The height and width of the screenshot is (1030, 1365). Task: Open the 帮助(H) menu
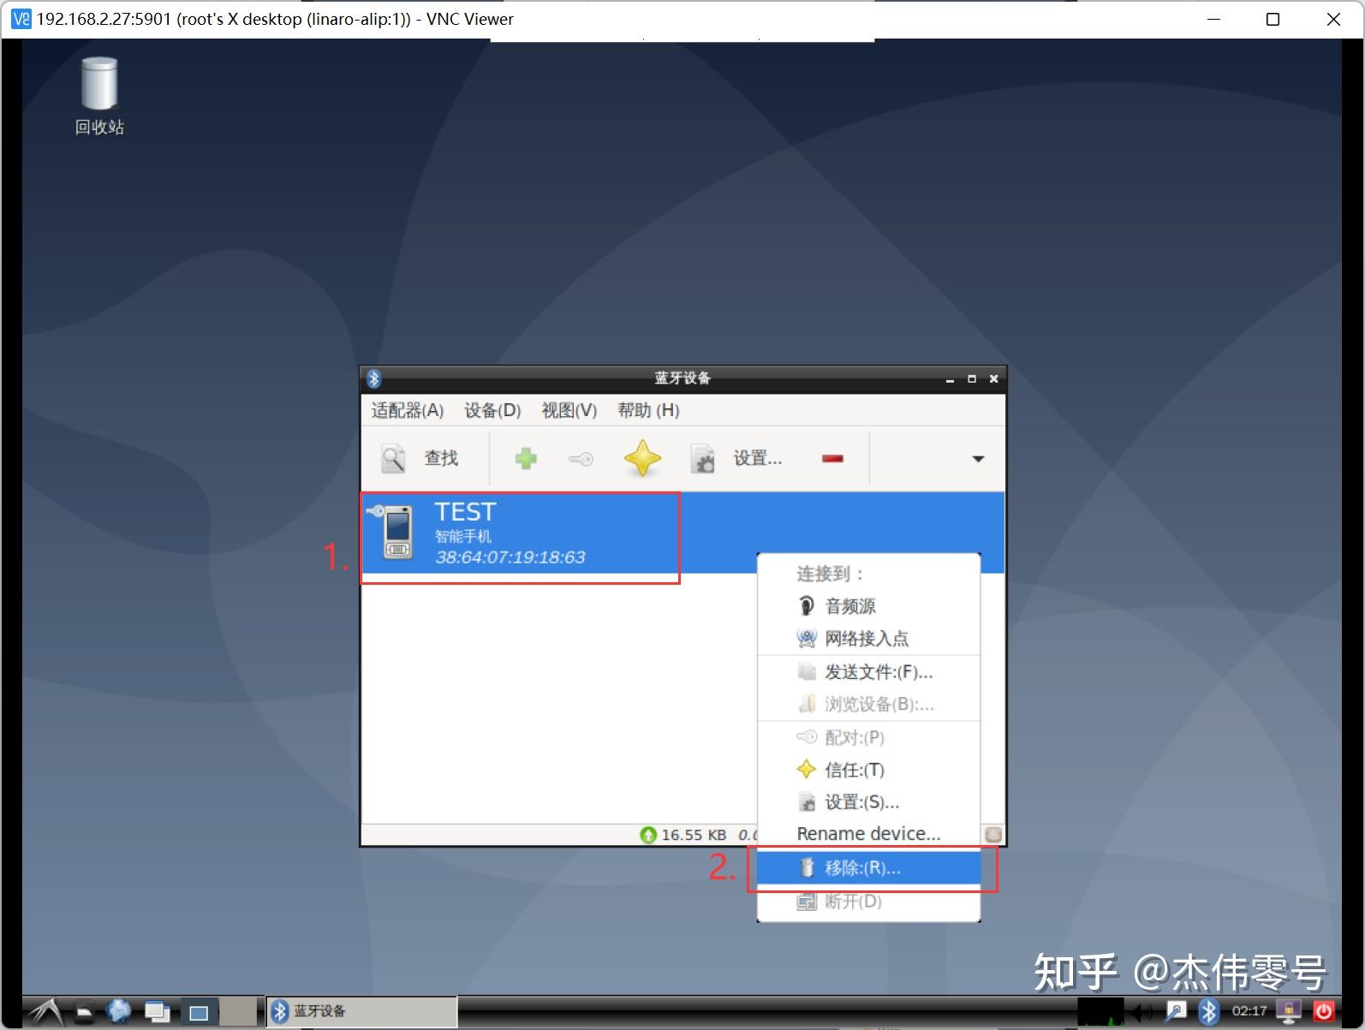point(648,410)
